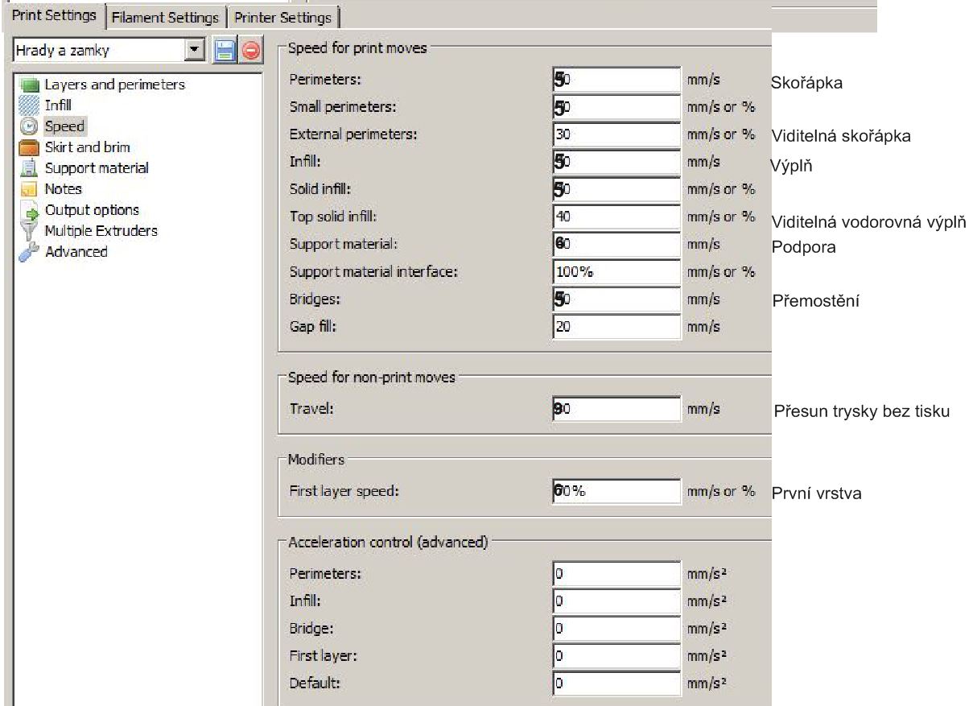977x706 pixels.
Task: Focus the Travel speed input field
Action: 617,410
